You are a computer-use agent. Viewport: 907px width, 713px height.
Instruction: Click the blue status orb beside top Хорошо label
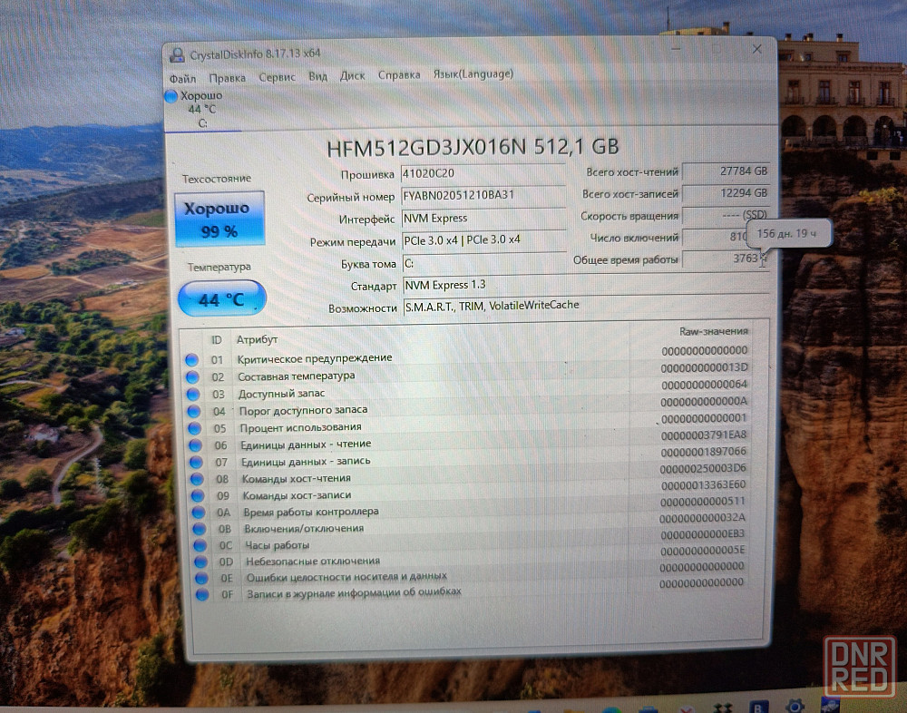tap(171, 96)
